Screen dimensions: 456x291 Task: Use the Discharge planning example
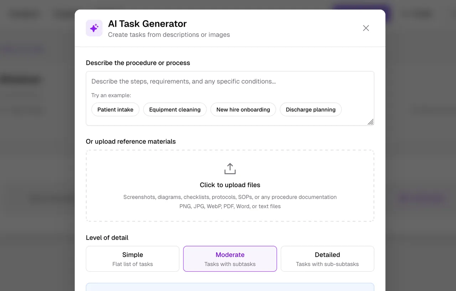[310, 109]
